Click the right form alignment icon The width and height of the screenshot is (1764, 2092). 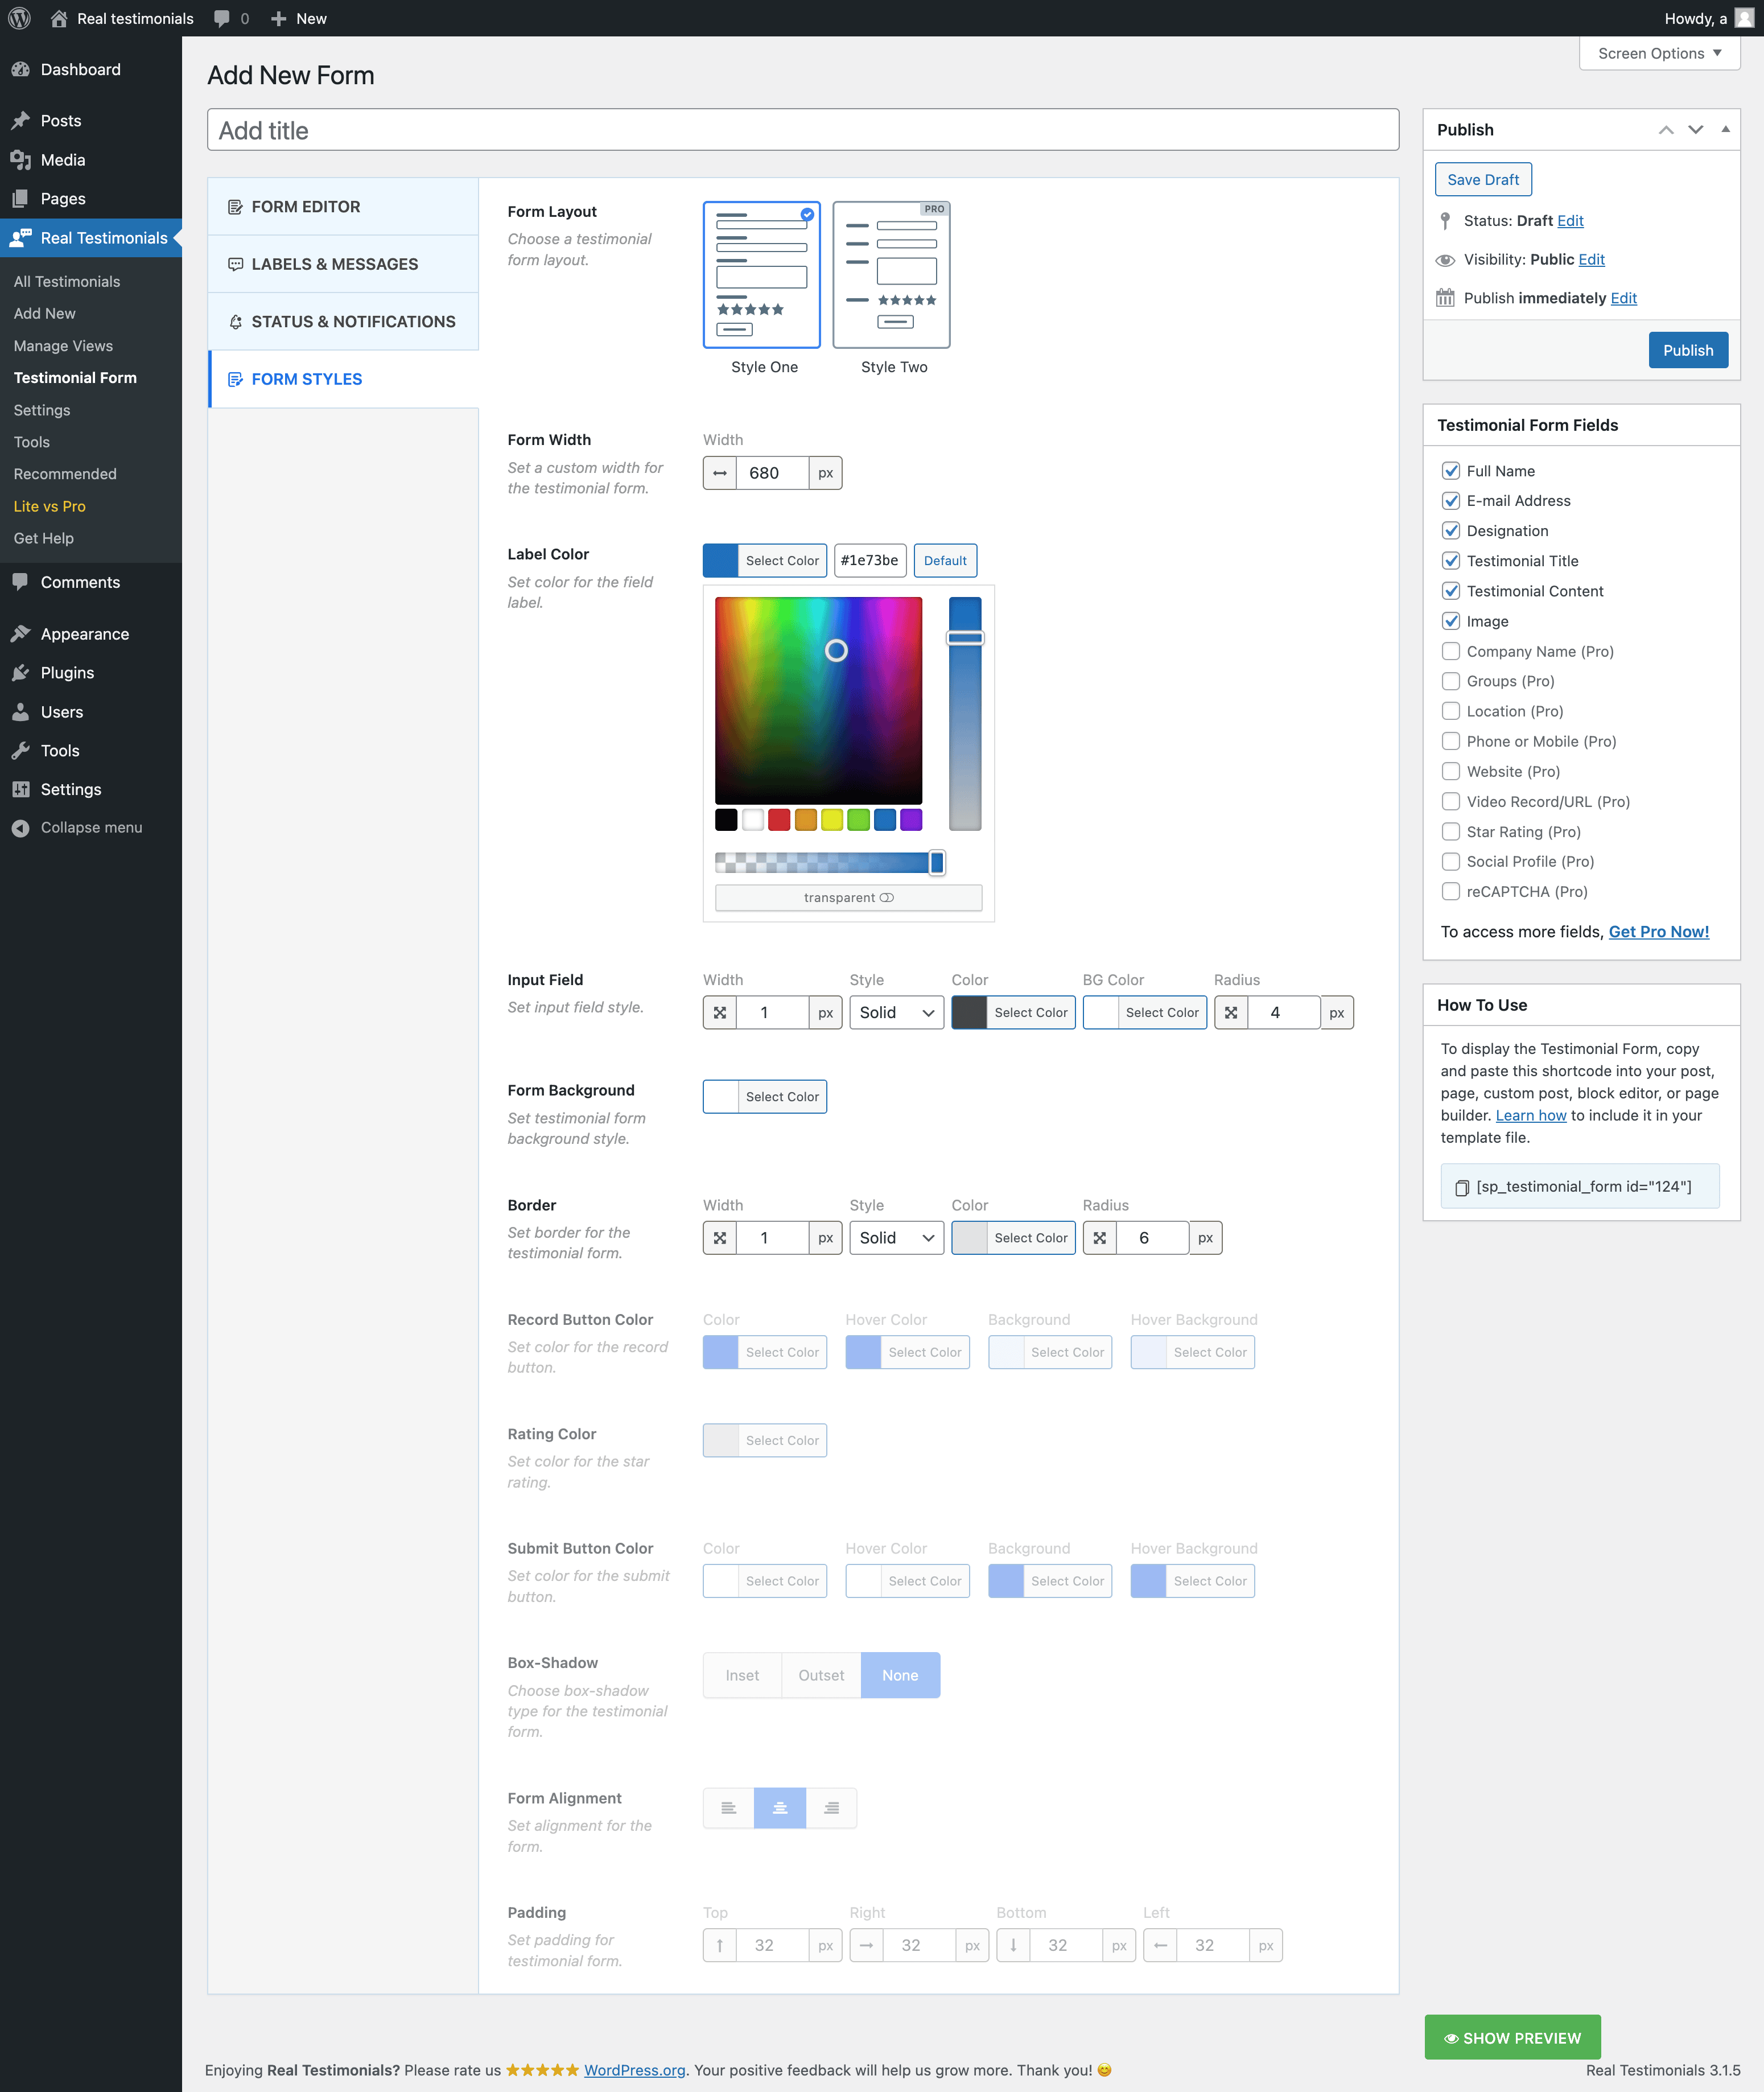(831, 1808)
